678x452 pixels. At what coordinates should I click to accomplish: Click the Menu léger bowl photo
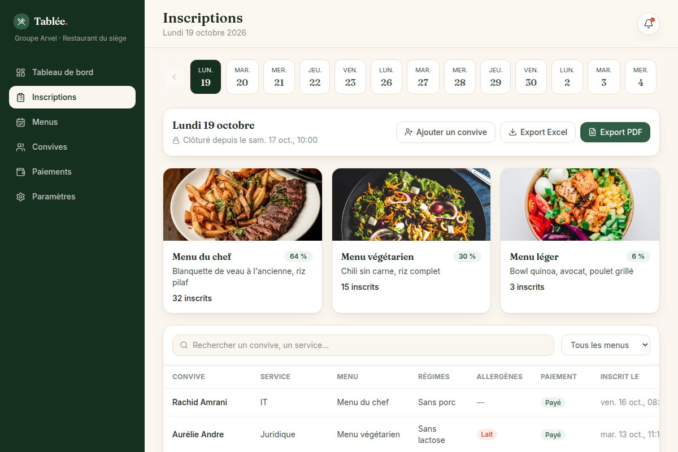[x=580, y=205]
